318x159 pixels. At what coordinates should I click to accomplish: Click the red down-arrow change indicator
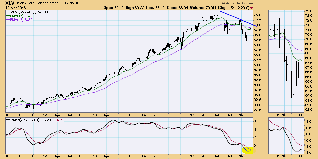(x=252, y=8)
